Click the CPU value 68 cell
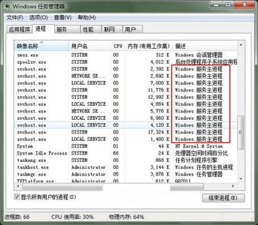 click(116, 153)
